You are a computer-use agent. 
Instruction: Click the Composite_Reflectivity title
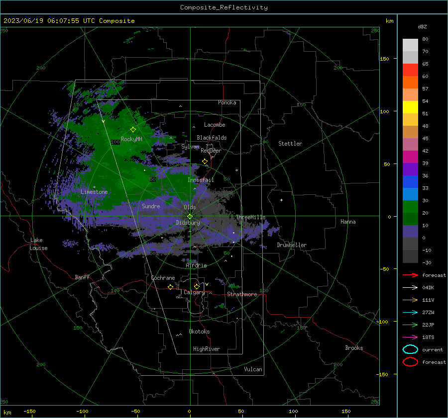tap(224, 7)
